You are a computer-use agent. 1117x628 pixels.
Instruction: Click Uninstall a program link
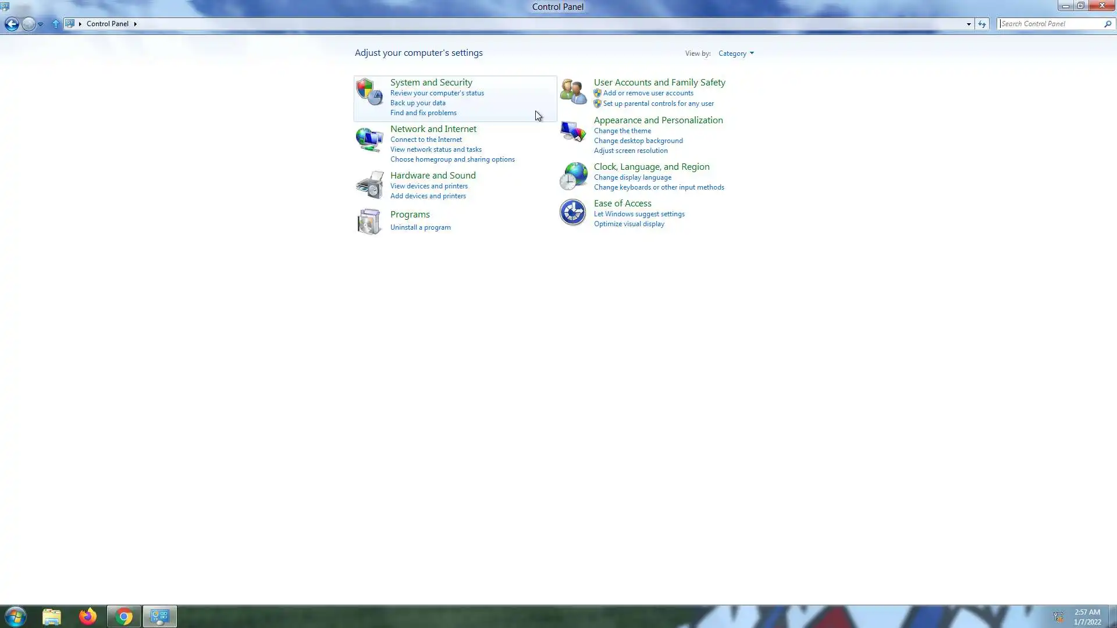[x=420, y=227]
